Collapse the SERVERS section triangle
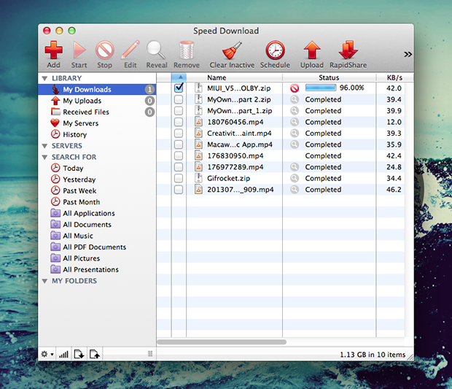The image size is (452, 389). pos(44,146)
